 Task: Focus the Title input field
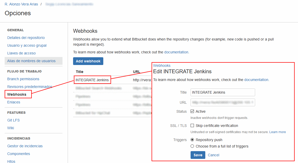coord(223,92)
